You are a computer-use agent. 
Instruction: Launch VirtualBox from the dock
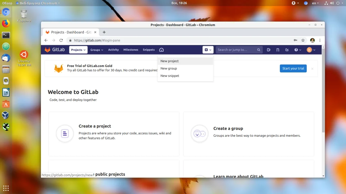(x=6, y=115)
